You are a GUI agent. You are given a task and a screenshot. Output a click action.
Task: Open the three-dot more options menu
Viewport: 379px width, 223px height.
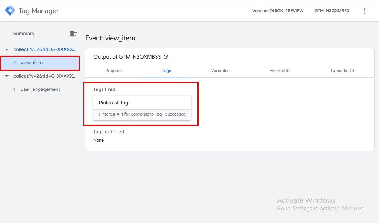coord(365,11)
